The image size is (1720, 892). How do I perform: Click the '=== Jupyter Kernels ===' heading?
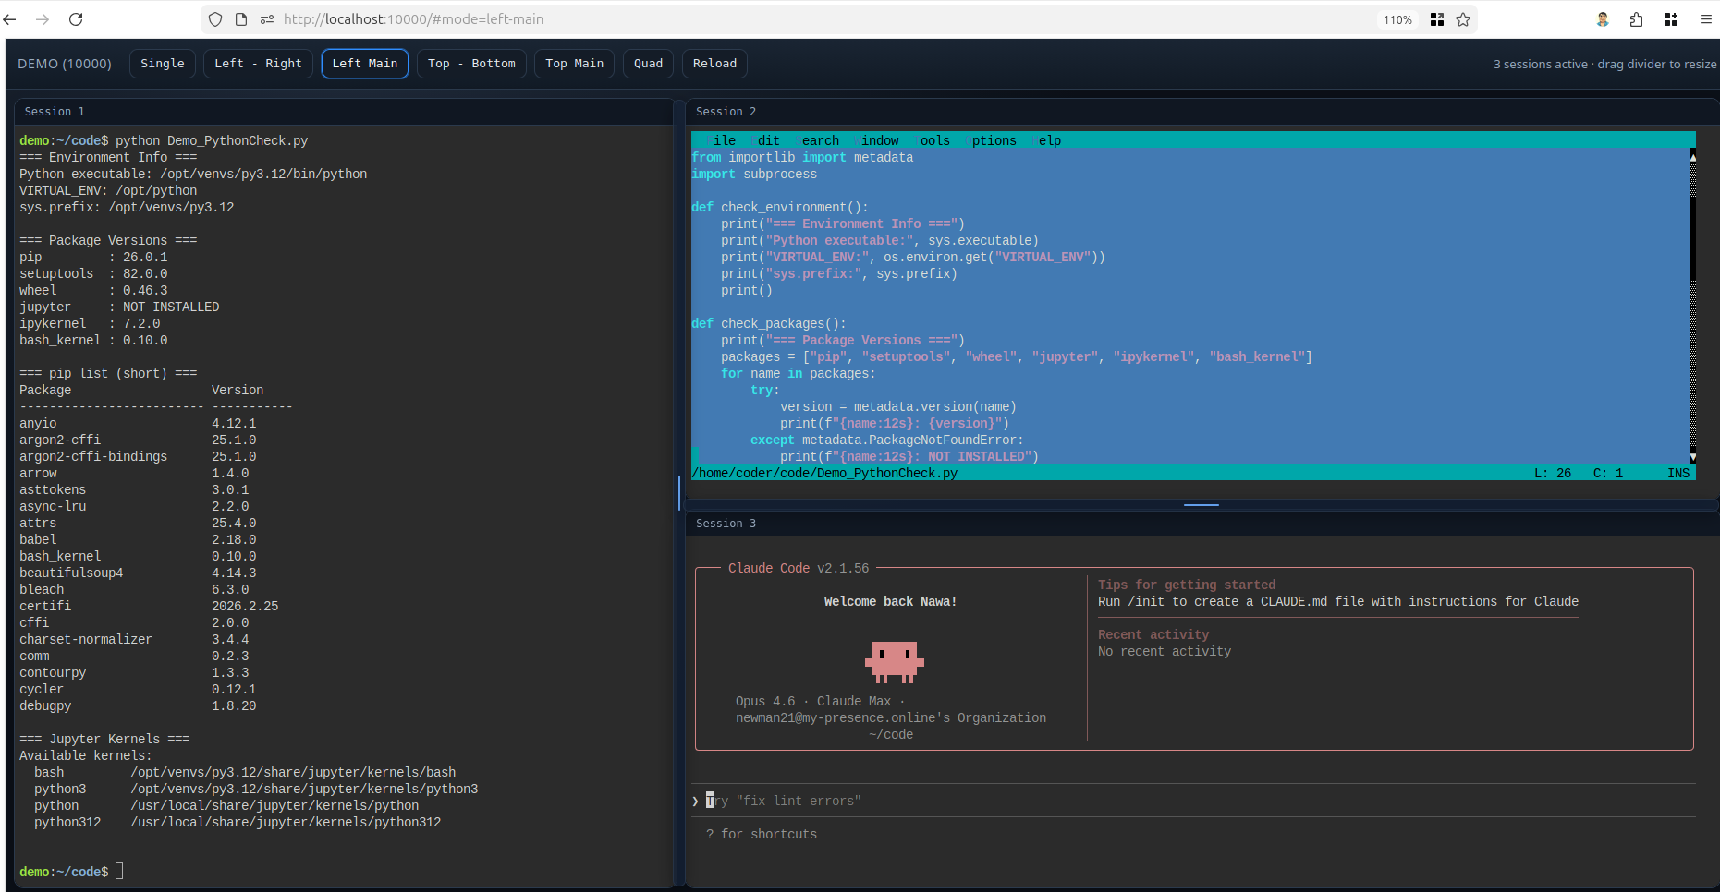[x=104, y=739]
